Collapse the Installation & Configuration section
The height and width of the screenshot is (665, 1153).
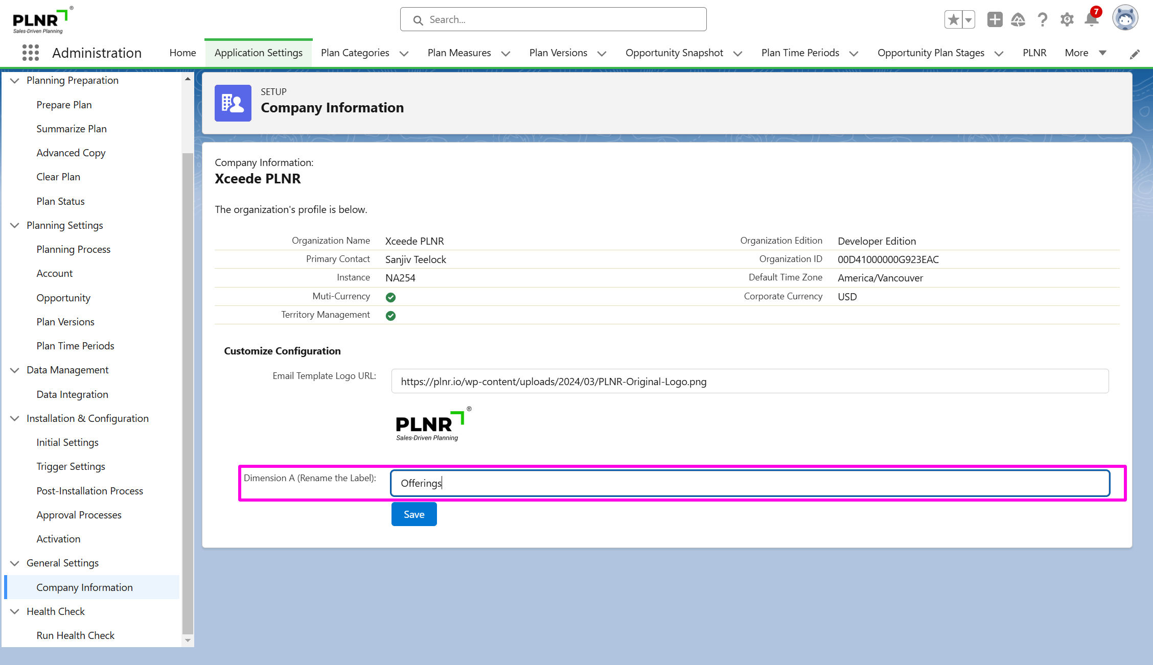(x=15, y=418)
